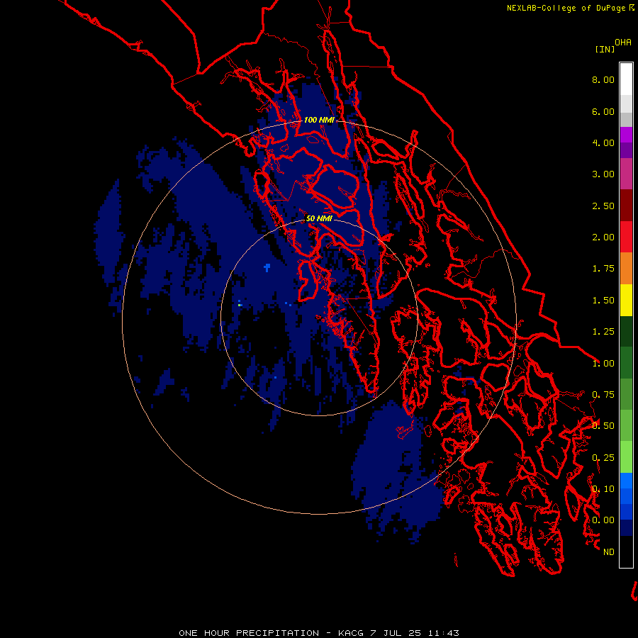Click the 0.10 legend value
The width and height of the screenshot is (638, 638).
click(x=603, y=489)
